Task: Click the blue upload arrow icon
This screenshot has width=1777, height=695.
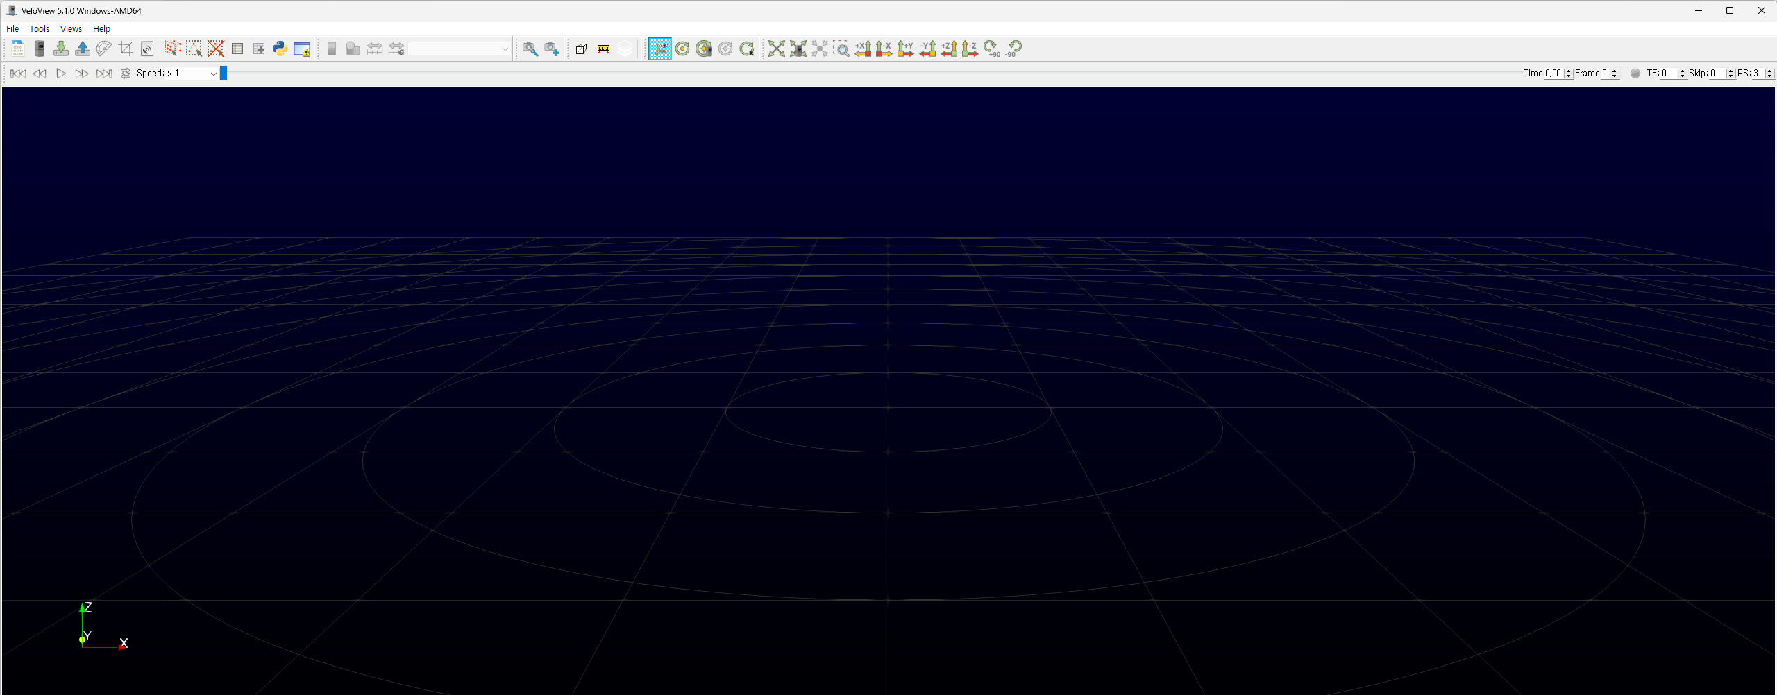Action: tap(83, 49)
